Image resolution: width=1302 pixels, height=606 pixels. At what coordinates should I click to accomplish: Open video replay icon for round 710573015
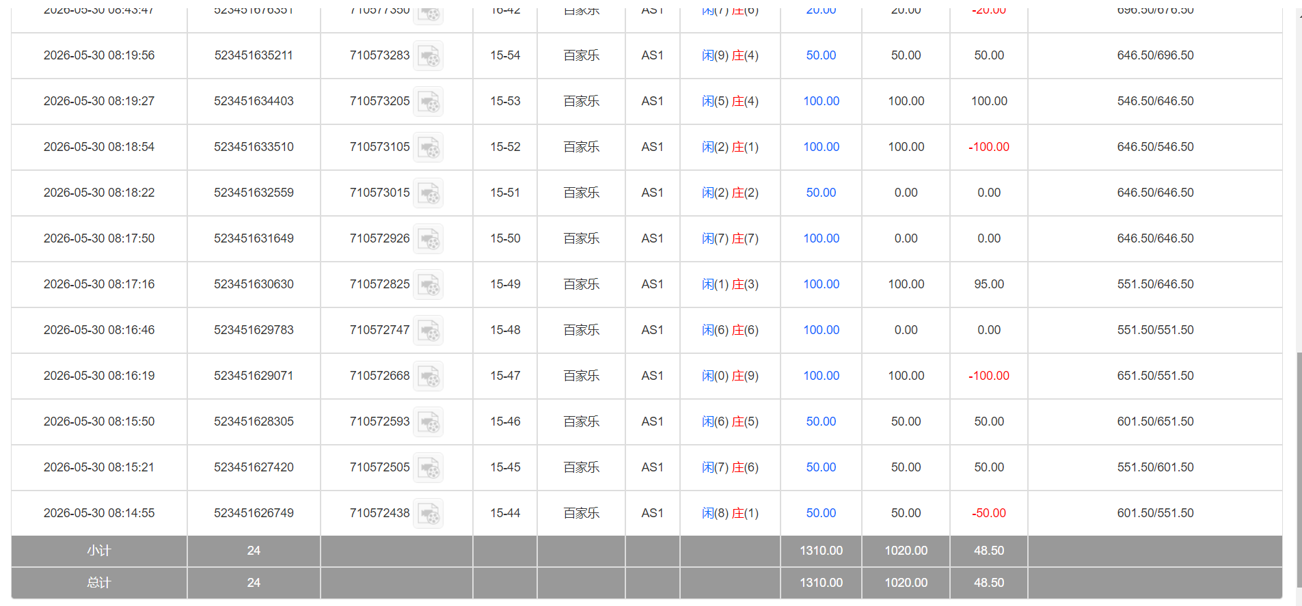429,193
